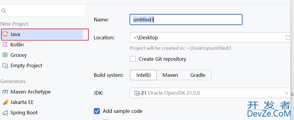Click the project type search field
Screen dimensions: 294x120
coord(43,11)
